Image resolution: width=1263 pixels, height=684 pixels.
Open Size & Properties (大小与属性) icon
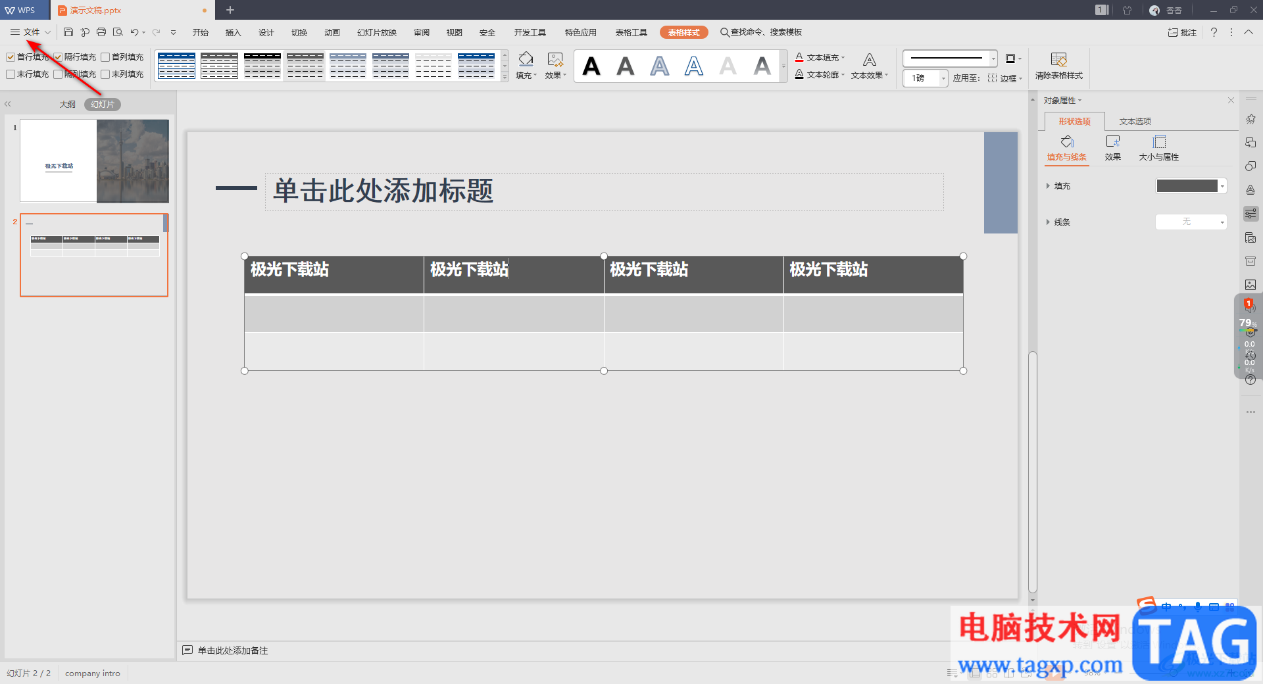pos(1159,141)
